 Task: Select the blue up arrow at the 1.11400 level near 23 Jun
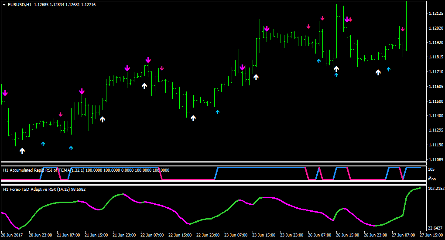coord(217,112)
